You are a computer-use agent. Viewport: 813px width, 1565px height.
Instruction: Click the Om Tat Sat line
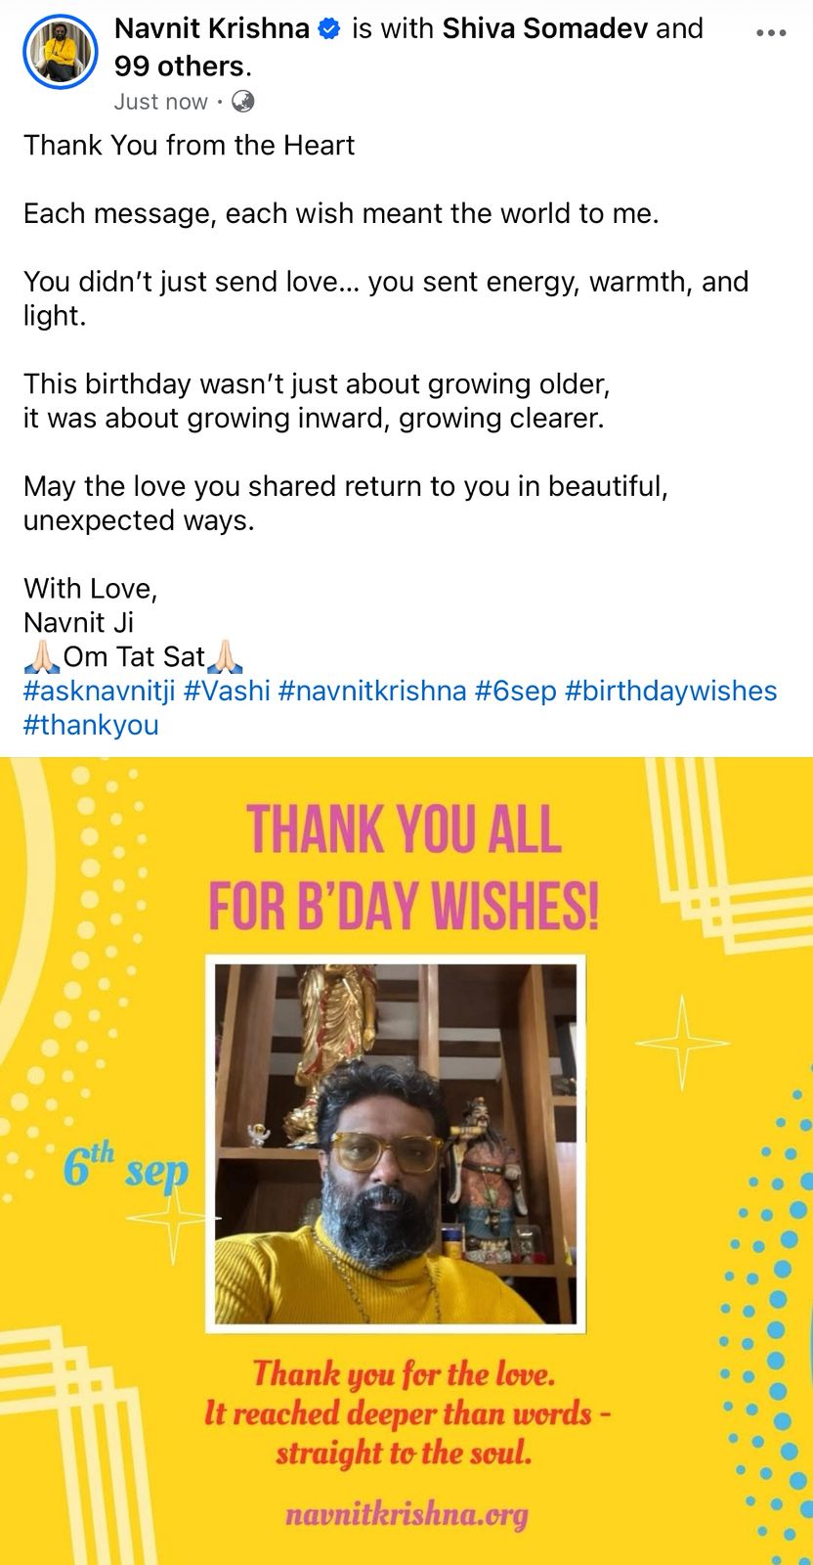[x=134, y=656]
